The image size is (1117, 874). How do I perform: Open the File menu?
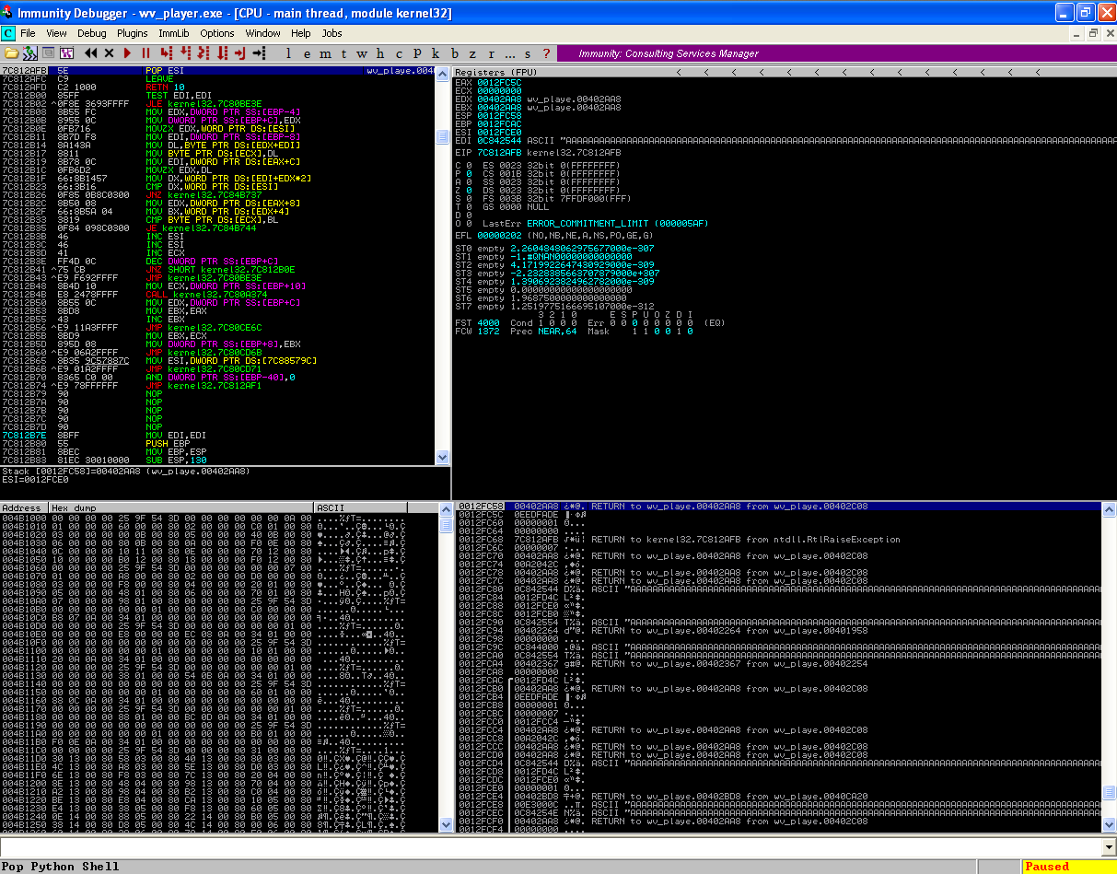(x=28, y=33)
